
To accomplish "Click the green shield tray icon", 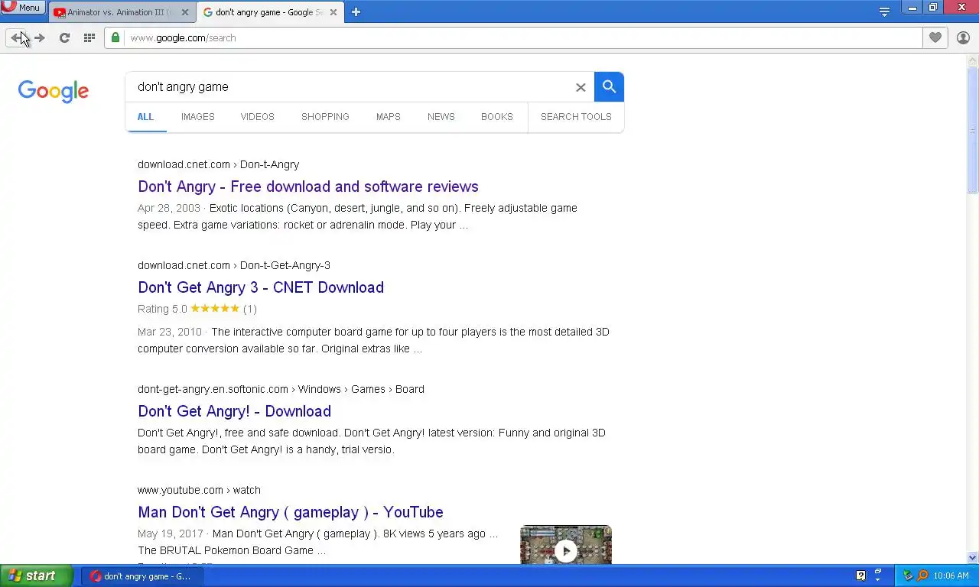I will [908, 576].
